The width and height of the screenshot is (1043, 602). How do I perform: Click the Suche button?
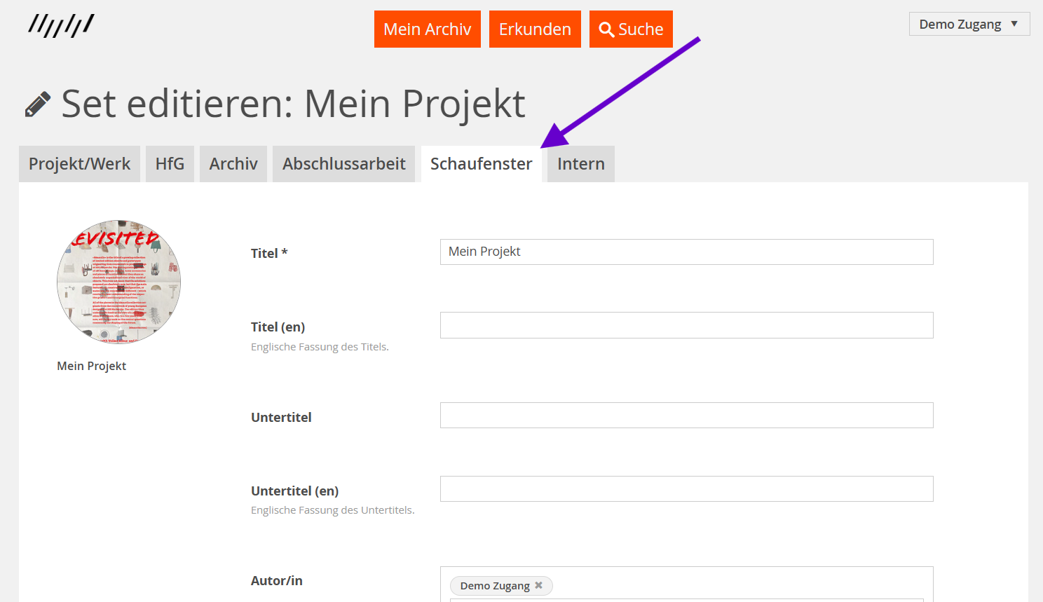point(630,29)
